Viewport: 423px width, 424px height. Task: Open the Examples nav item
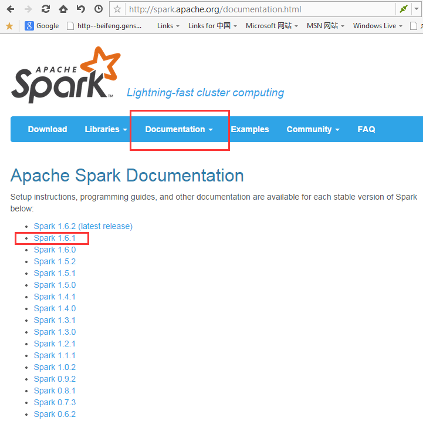pos(250,129)
